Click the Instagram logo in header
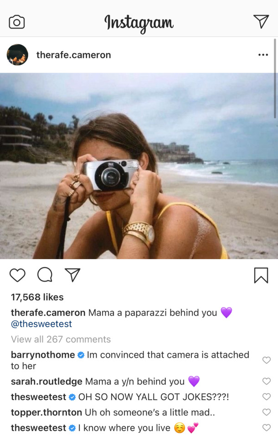The width and height of the screenshot is (278, 438). coord(139,22)
